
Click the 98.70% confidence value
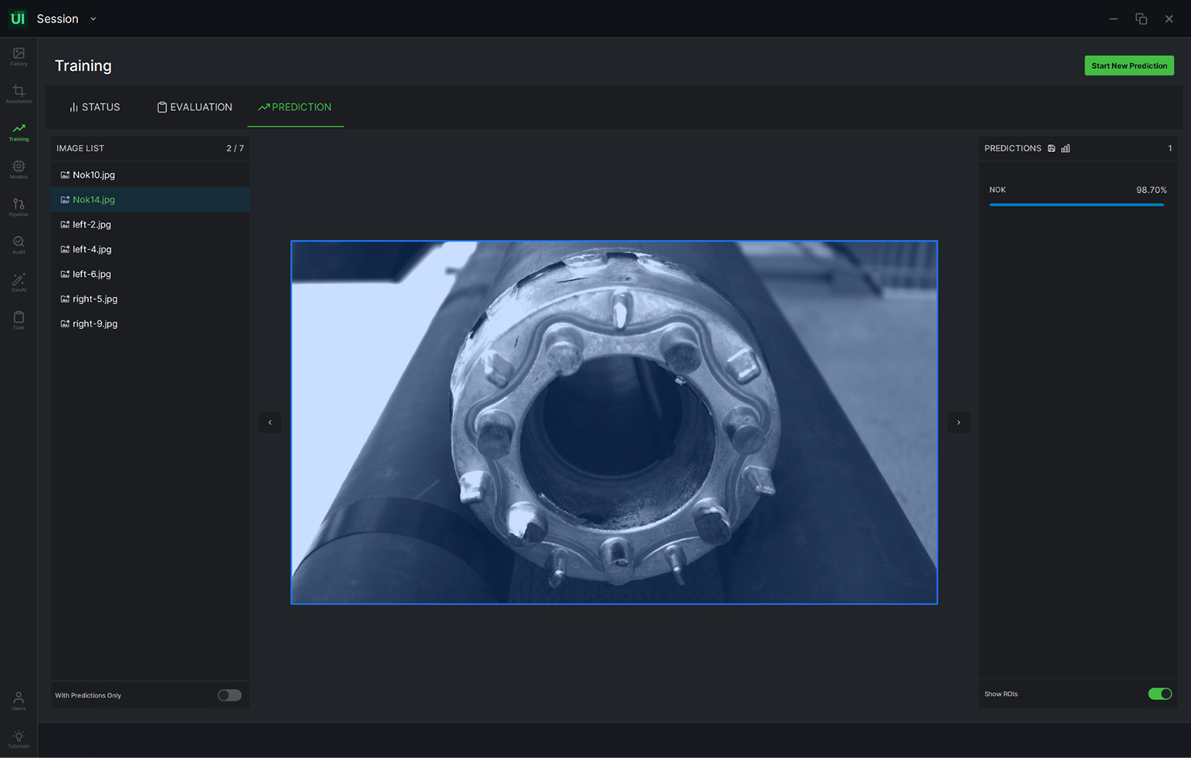(x=1151, y=190)
